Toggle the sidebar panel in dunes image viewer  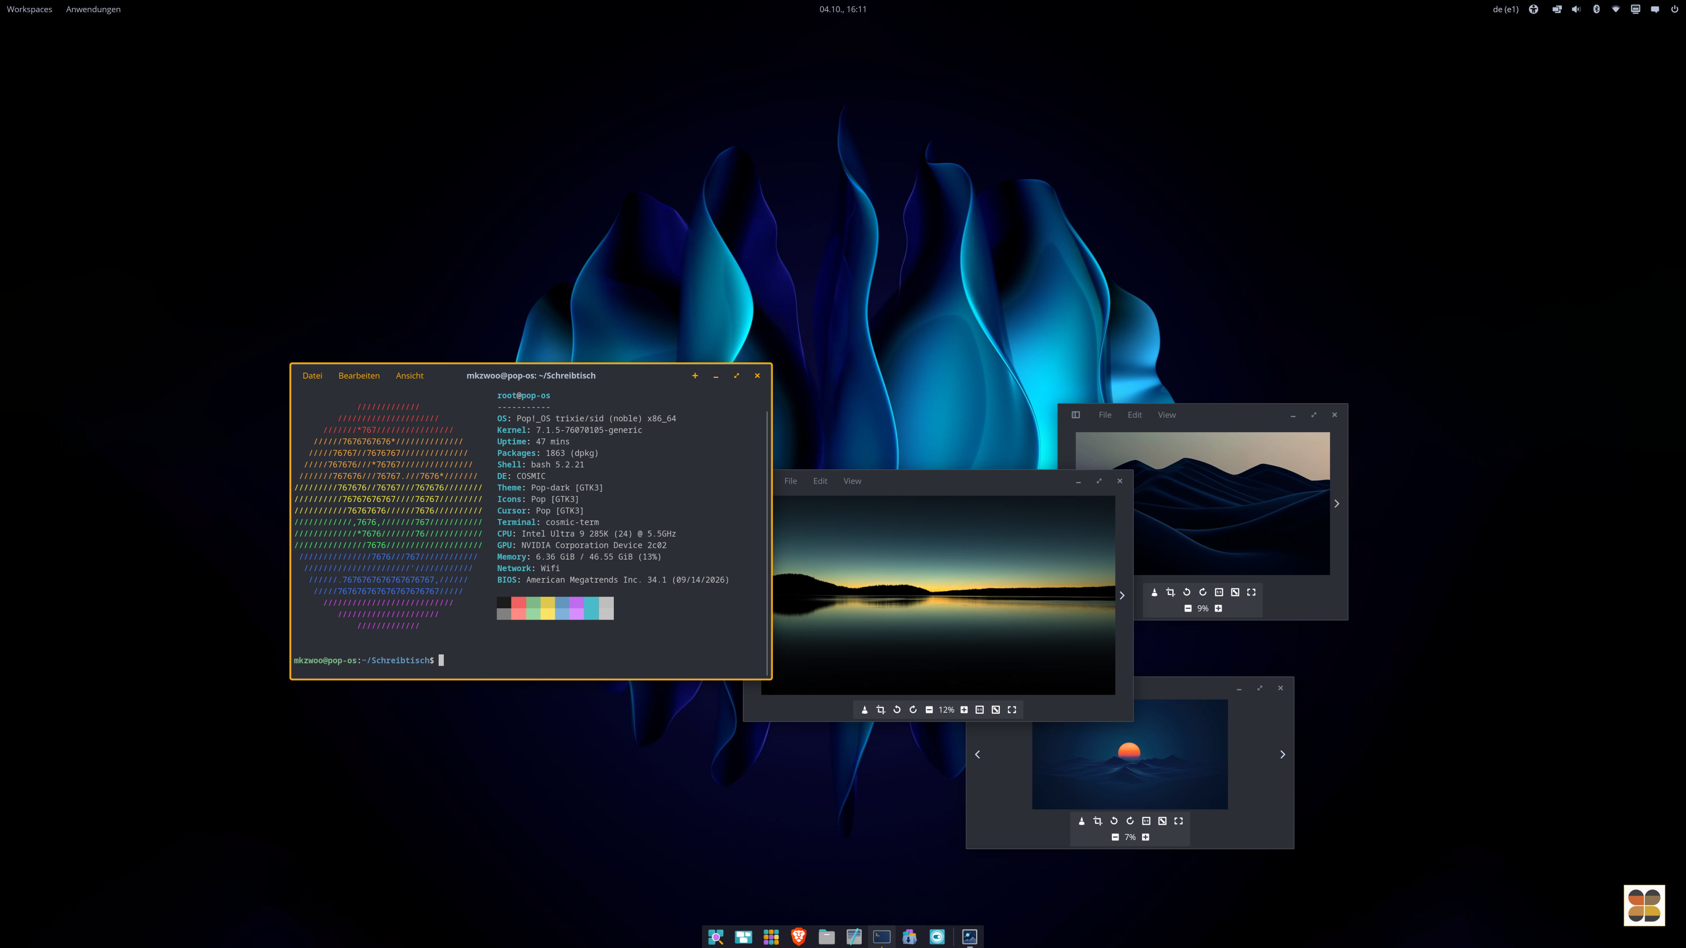point(1075,415)
